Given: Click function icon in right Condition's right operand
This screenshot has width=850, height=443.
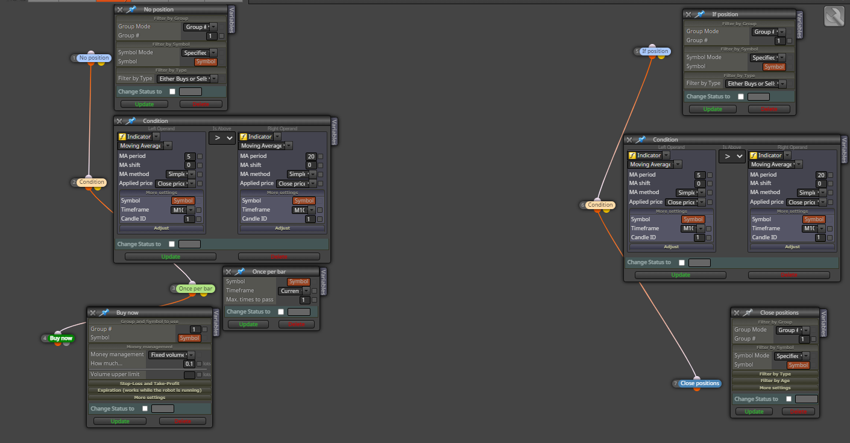Looking at the screenshot, I should click(753, 156).
